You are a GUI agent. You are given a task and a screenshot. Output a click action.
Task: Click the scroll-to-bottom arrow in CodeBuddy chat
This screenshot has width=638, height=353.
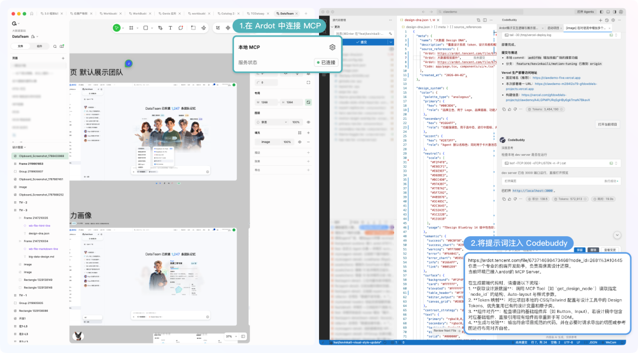pyautogui.click(x=617, y=235)
